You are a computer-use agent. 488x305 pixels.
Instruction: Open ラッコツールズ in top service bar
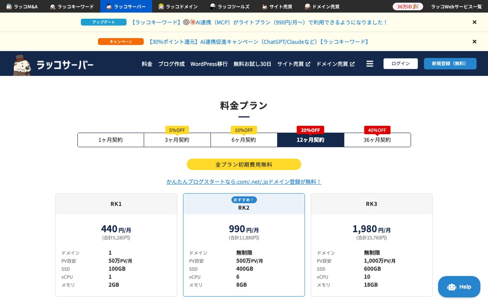point(230,7)
